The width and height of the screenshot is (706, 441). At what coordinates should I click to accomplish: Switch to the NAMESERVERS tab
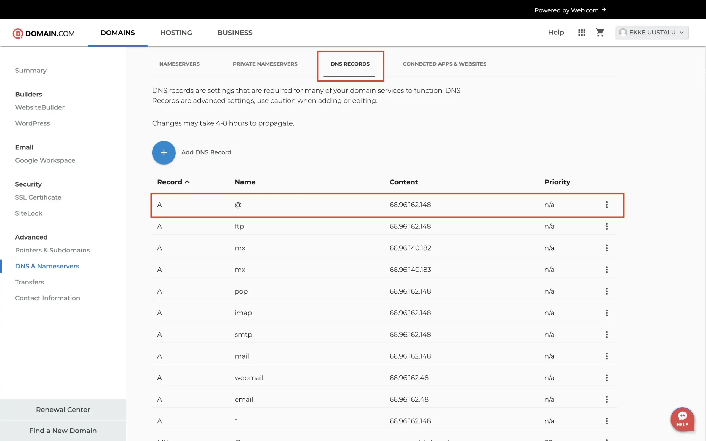tap(180, 64)
